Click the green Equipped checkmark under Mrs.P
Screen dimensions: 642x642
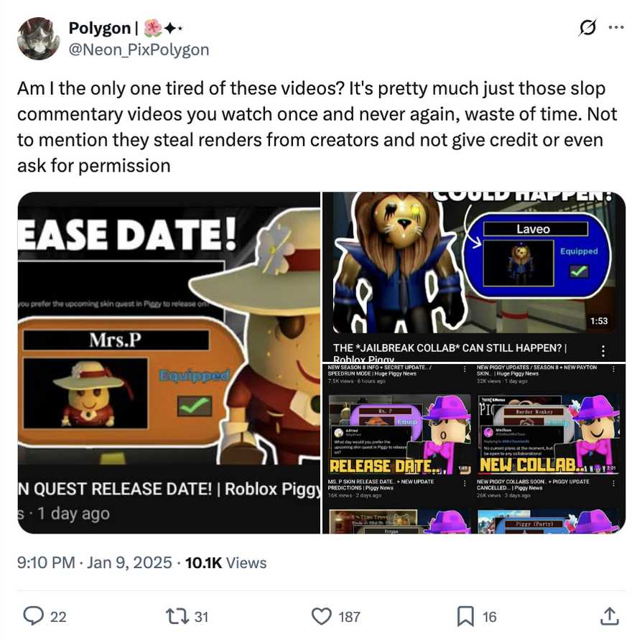195,406
